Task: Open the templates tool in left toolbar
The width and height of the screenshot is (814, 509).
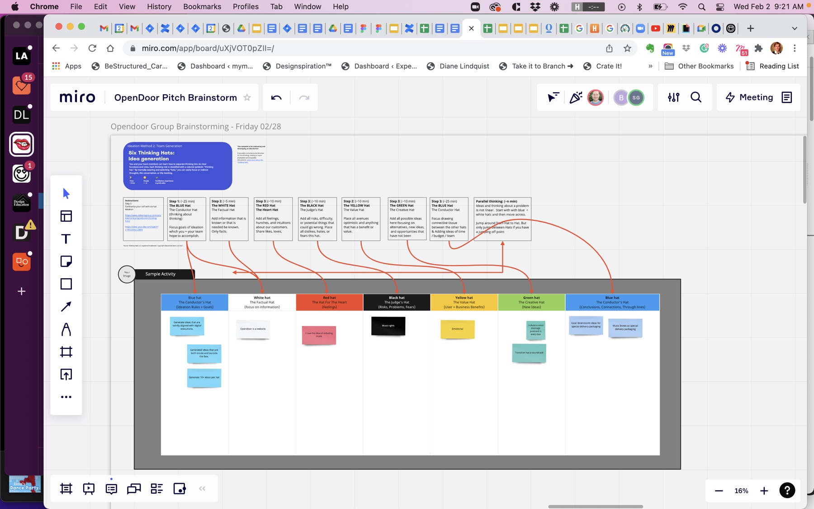Action: click(66, 216)
